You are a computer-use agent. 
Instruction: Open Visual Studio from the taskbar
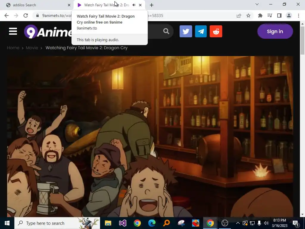point(122,223)
